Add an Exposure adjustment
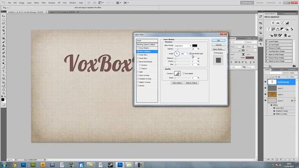This screenshot has width=299, height=168. [287, 23]
